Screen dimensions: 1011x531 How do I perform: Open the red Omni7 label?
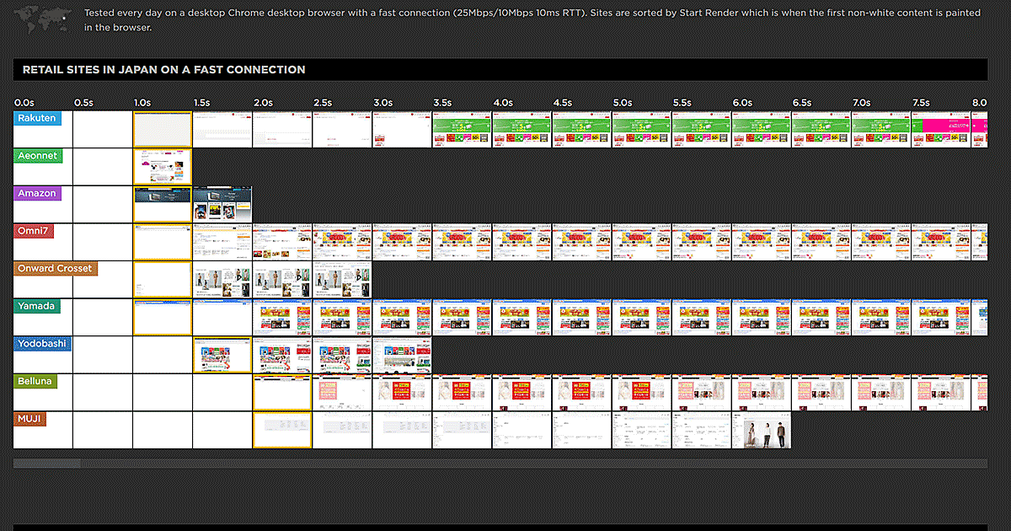[35, 231]
